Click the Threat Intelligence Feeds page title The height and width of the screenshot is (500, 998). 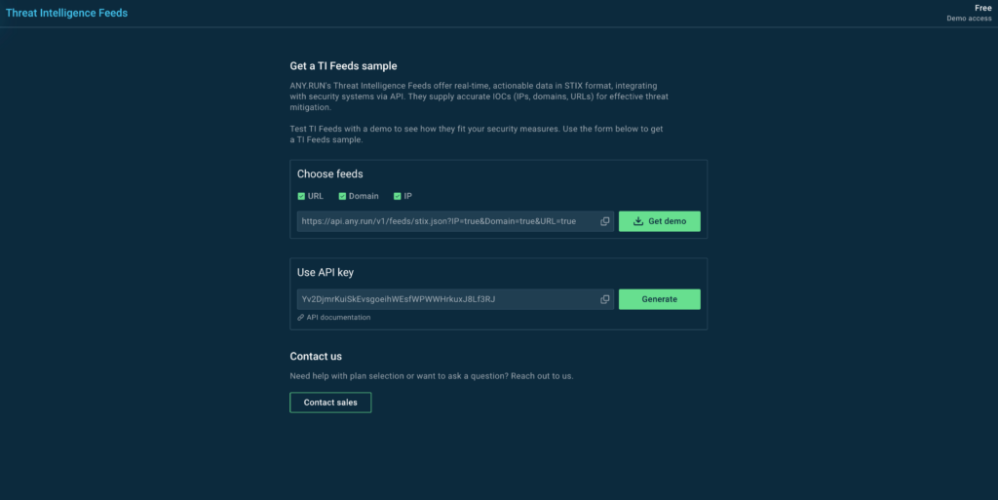(66, 14)
